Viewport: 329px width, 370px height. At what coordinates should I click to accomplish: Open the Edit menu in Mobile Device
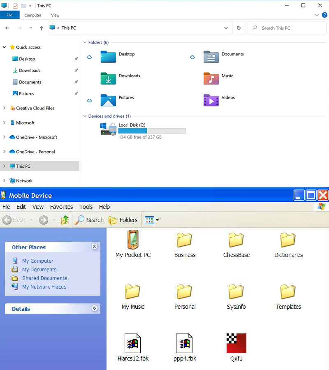coord(21,207)
